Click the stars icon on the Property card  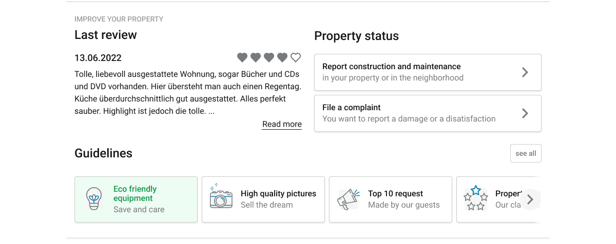[x=476, y=199]
